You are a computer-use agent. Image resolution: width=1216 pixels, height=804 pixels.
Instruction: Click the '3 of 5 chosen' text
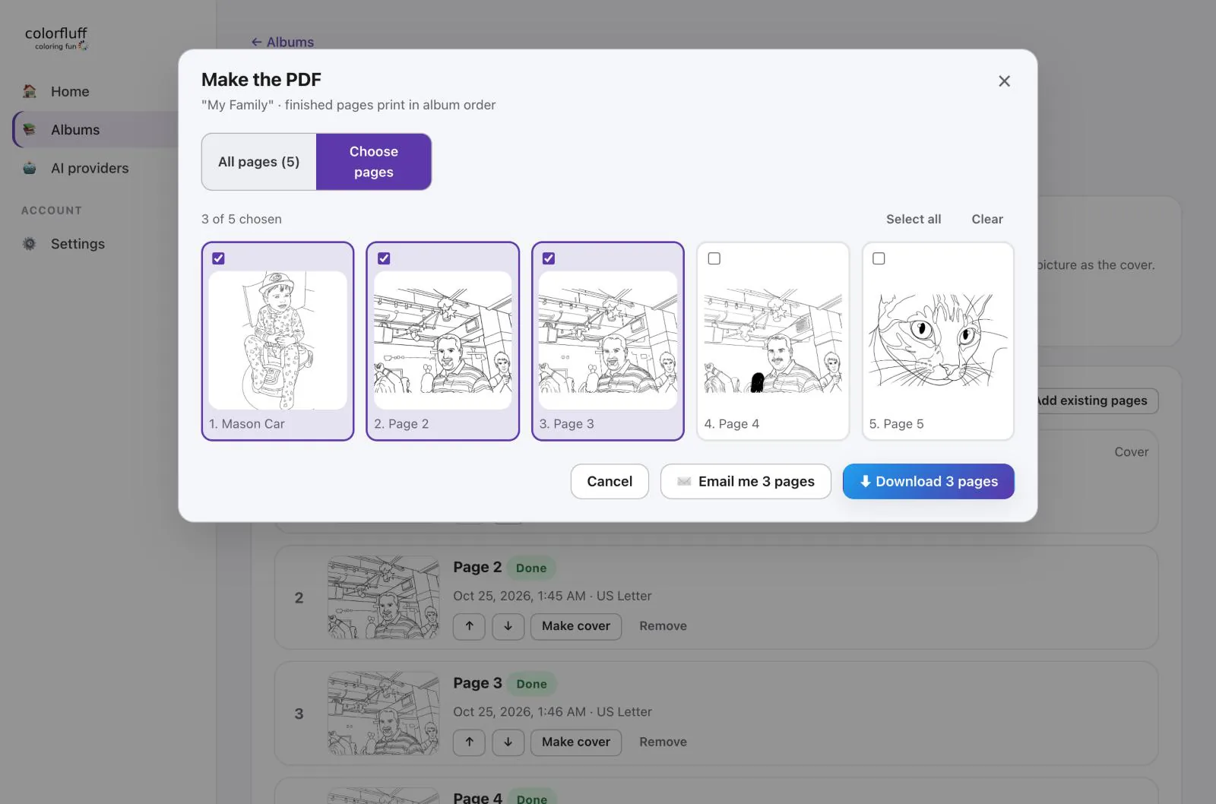point(242,219)
